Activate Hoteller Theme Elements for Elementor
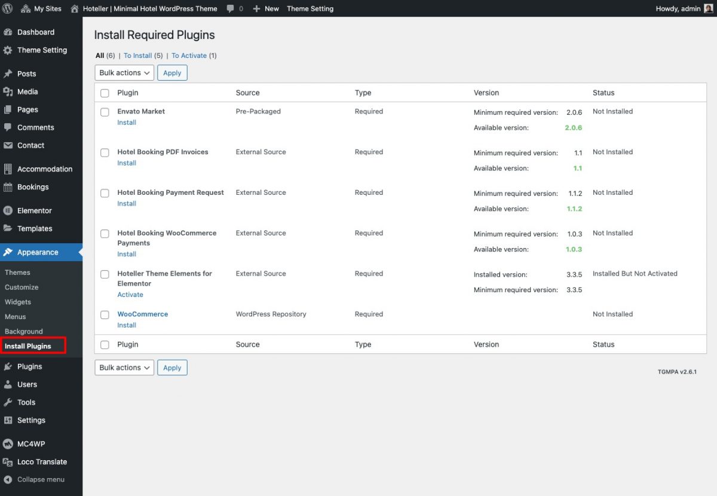717x496 pixels. click(130, 294)
